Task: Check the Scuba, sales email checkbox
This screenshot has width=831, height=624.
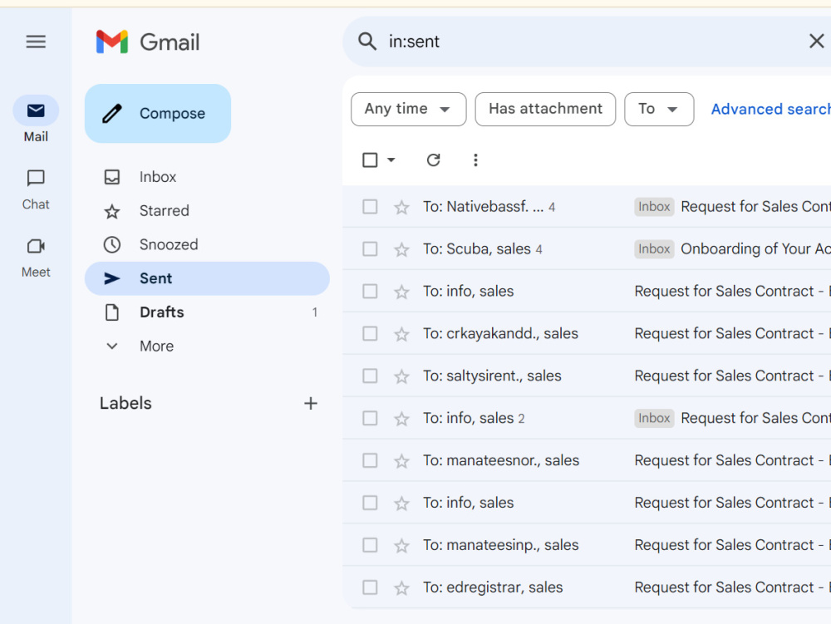Action: pos(370,249)
